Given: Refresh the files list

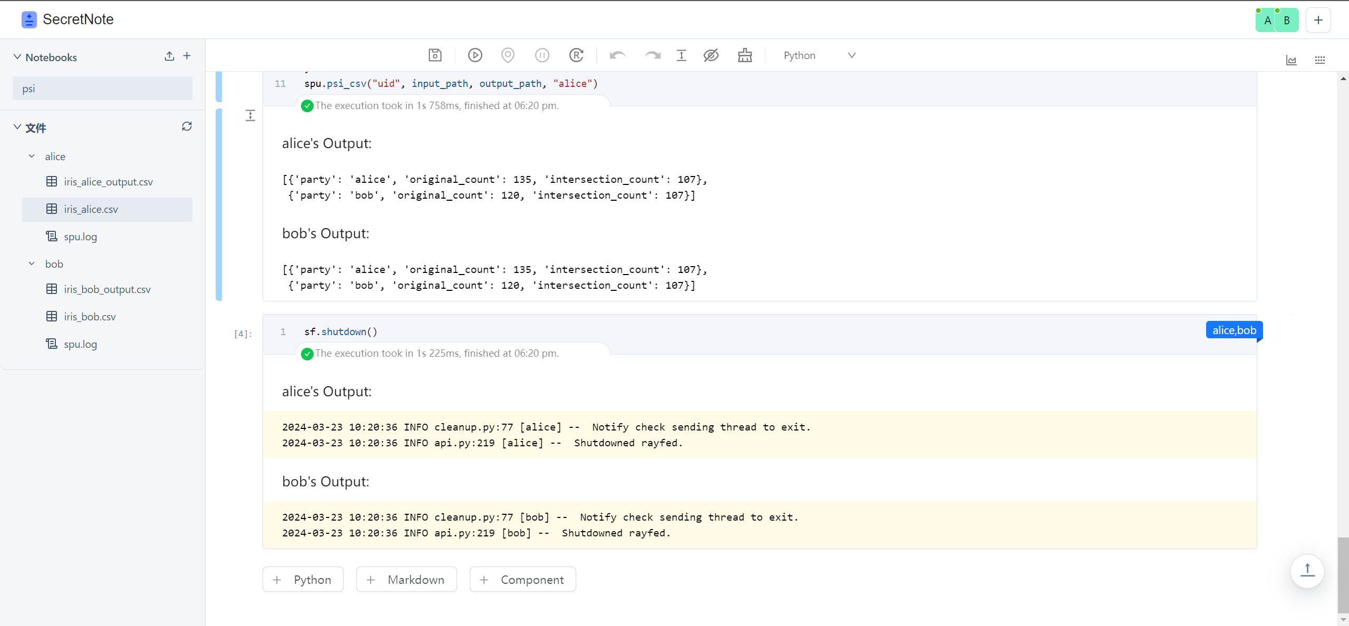Looking at the screenshot, I should pyautogui.click(x=187, y=126).
